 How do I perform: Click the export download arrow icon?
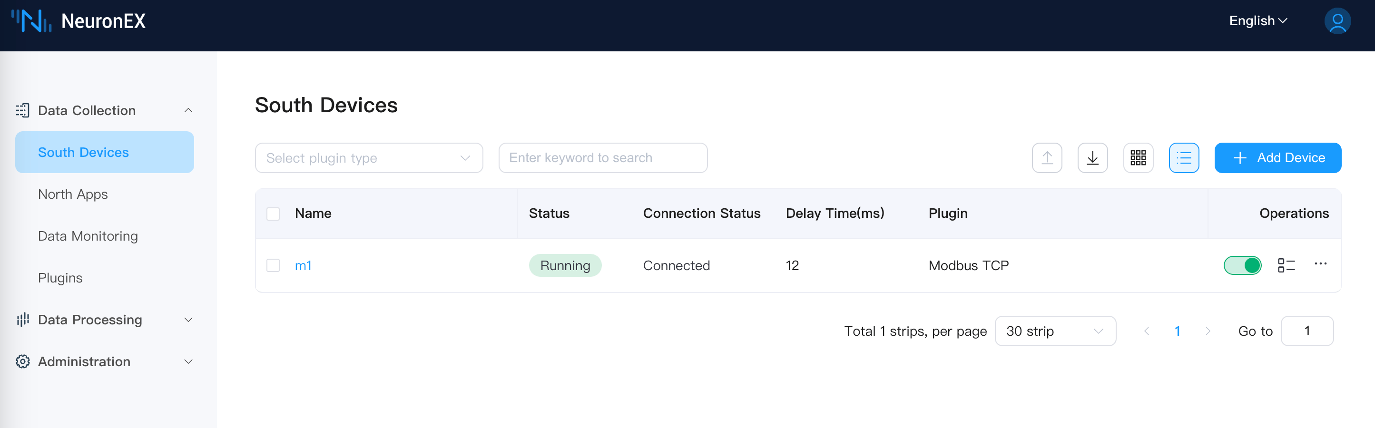[x=1092, y=158]
